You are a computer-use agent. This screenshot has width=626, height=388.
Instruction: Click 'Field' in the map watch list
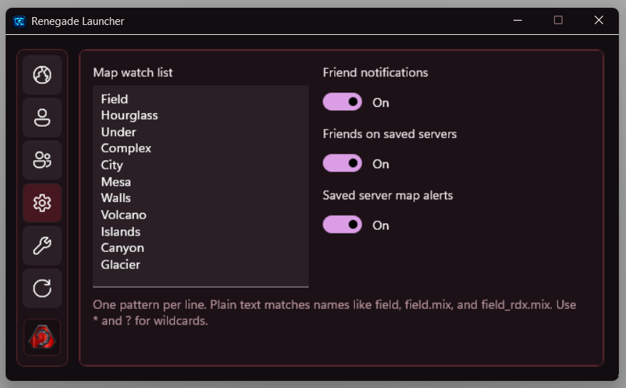(115, 99)
